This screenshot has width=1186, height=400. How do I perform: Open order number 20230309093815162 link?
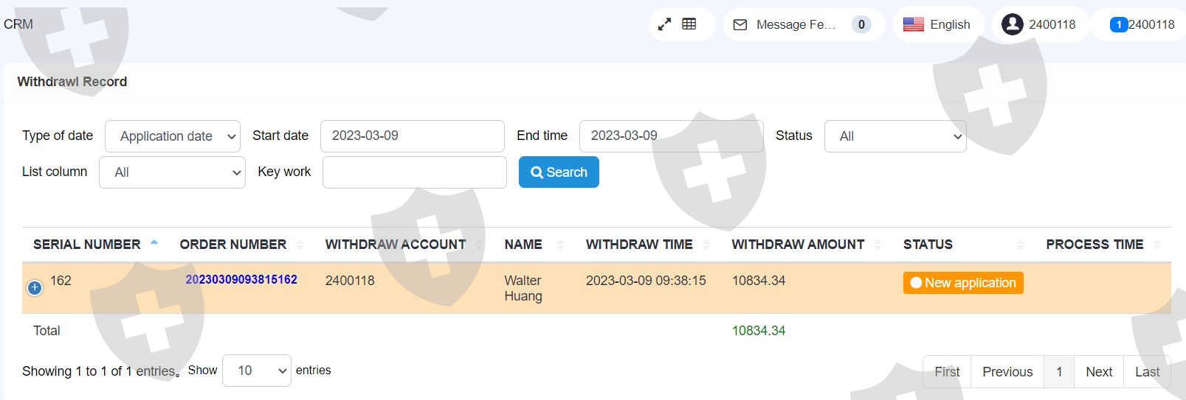pos(241,280)
